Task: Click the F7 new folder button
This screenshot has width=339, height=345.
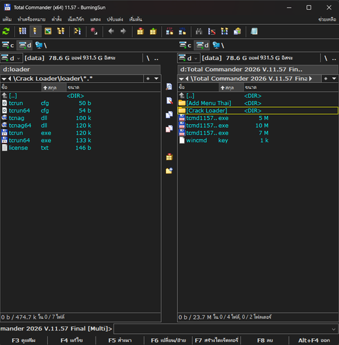Action: (x=217, y=340)
